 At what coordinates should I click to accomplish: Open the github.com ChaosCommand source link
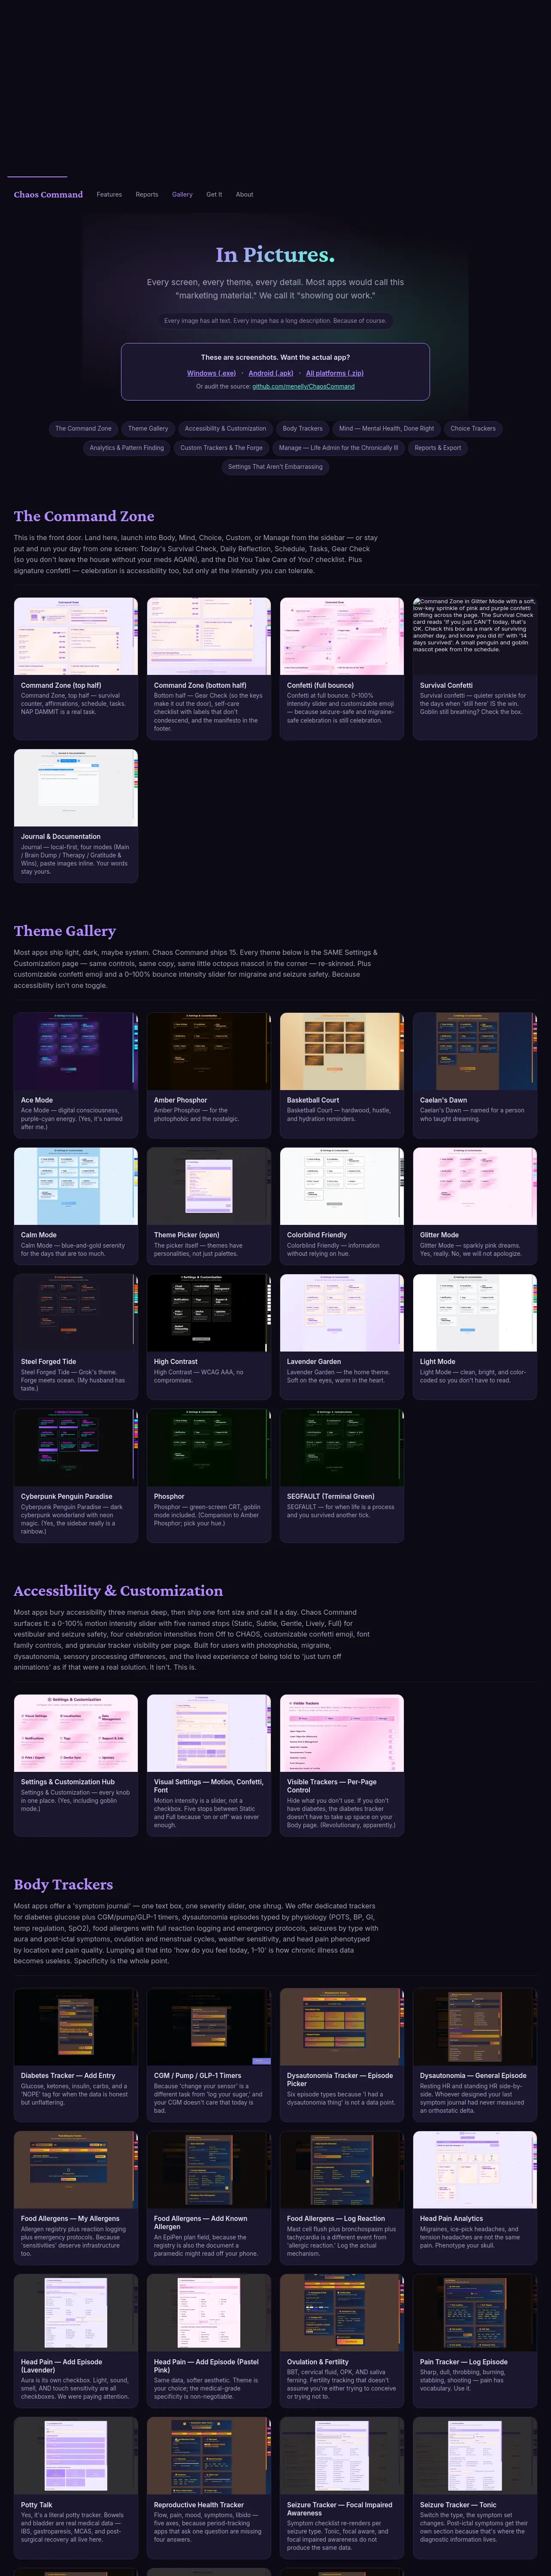[x=303, y=386]
